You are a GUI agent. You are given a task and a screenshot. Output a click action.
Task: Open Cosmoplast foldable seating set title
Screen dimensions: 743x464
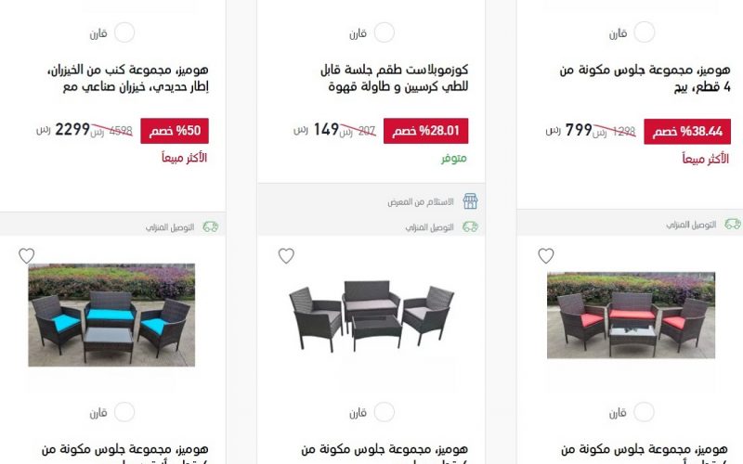pyautogui.click(x=394, y=78)
